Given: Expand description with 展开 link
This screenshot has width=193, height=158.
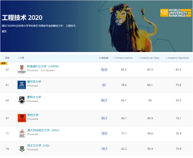Looking at the screenshot, I should pyautogui.click(x=4, y=31).
